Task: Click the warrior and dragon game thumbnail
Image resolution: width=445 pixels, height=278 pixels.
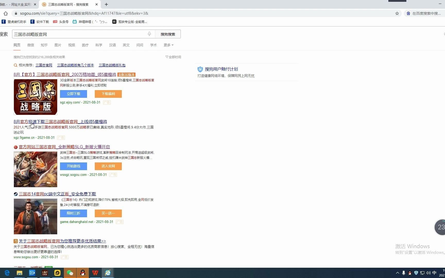Action: [36, 169]
